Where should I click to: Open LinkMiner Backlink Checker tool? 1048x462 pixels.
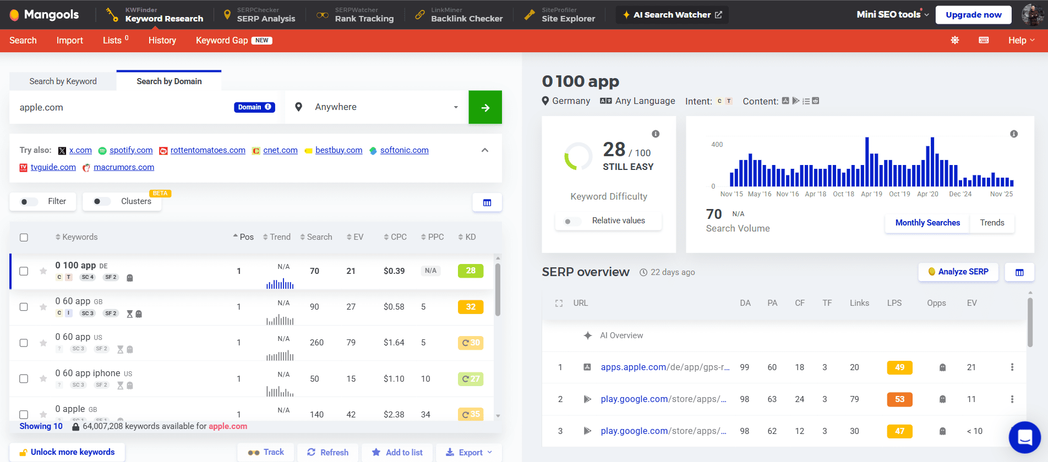click(459, 15)
